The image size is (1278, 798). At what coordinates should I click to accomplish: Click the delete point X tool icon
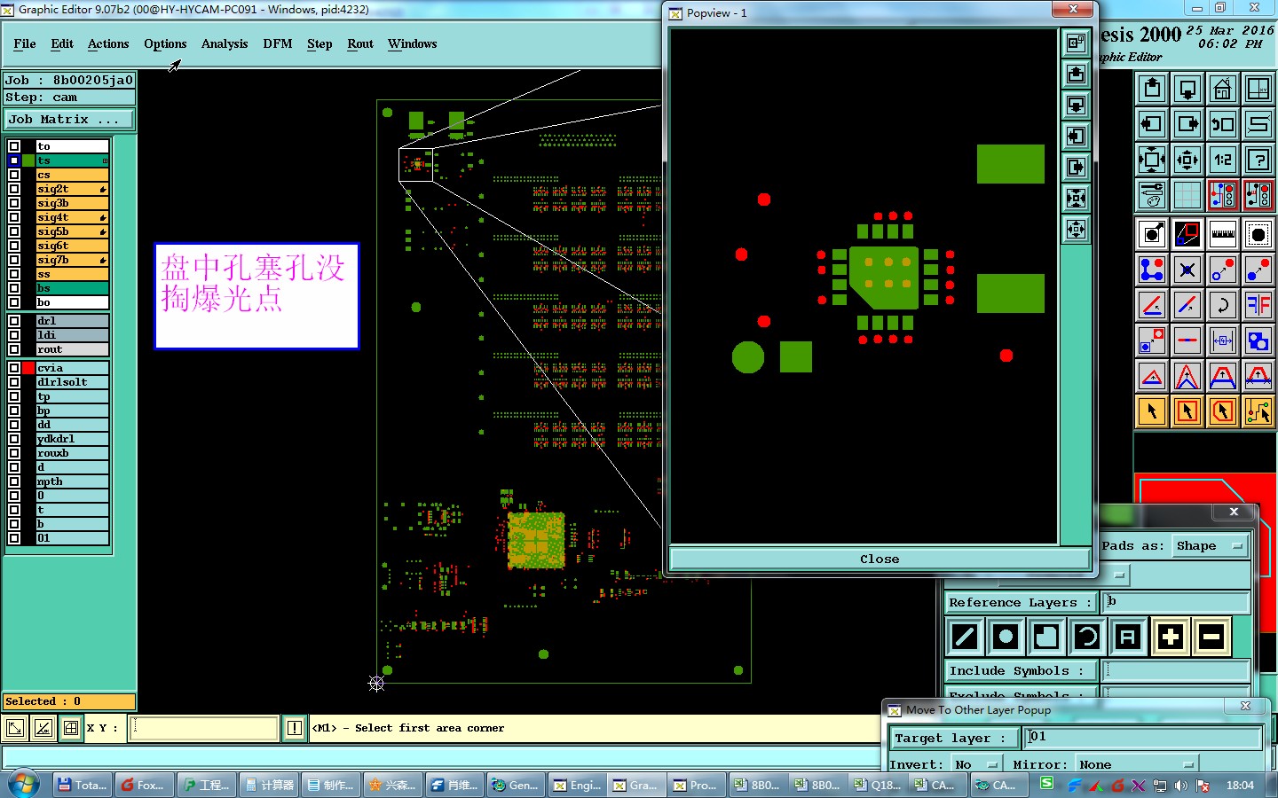[x=1187, y=270]
